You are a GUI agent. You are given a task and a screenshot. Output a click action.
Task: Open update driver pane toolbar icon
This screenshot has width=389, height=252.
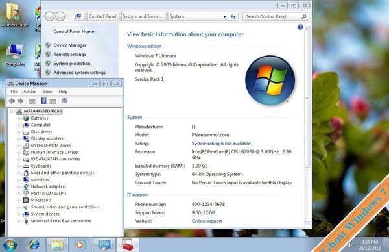53,101
